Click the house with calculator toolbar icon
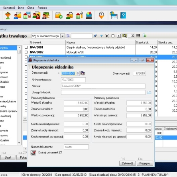This screenshot has width=177, height=177. pos(27,15)
